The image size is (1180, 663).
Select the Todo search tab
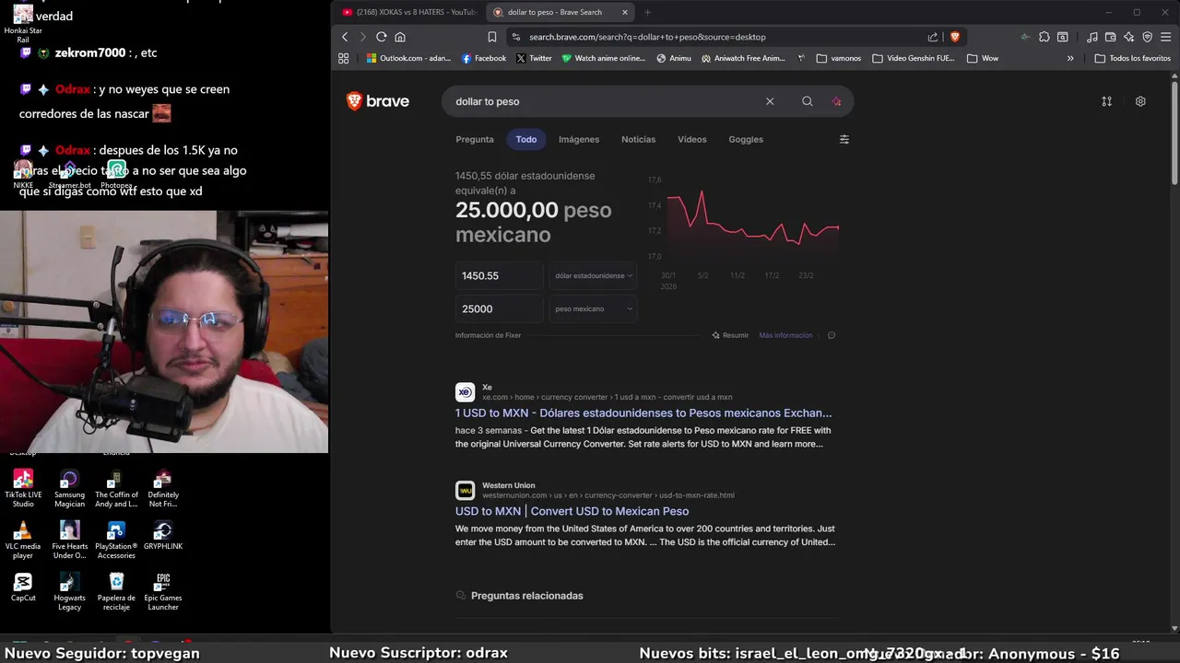point(526,139)
